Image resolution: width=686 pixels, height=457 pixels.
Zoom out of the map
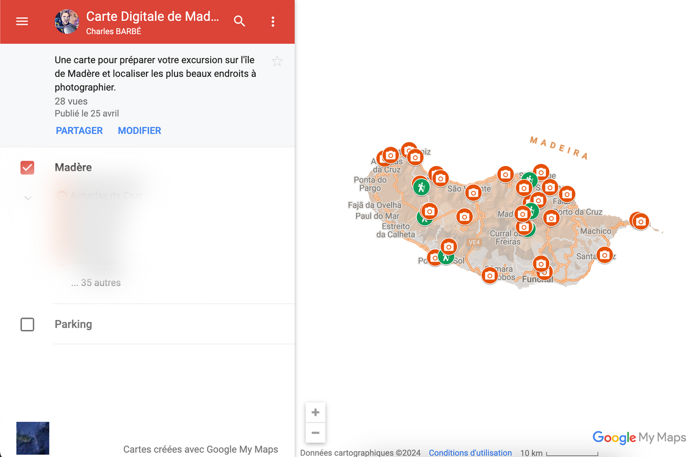click(x=315, y=433)
